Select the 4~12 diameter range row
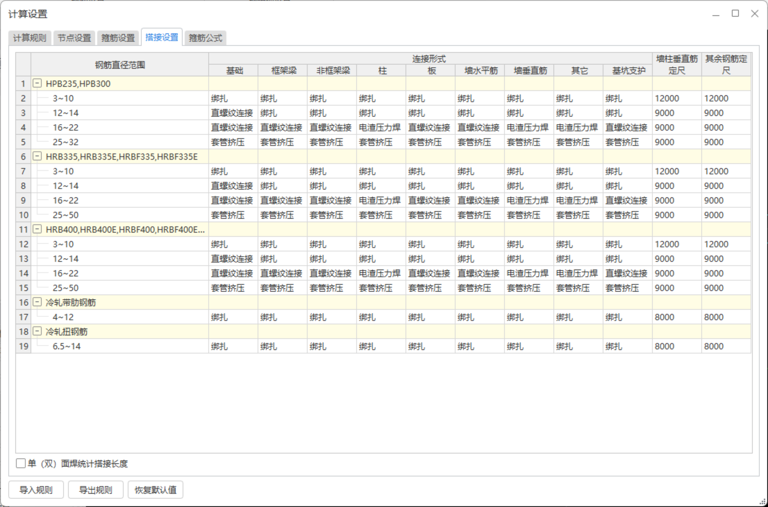The height and width of the screenshot is (507, 768). pos(120,317)
